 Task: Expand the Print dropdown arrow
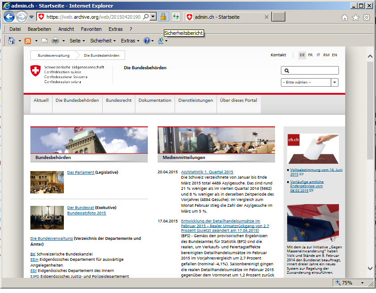pyautogui.click(x=63, y=41)
